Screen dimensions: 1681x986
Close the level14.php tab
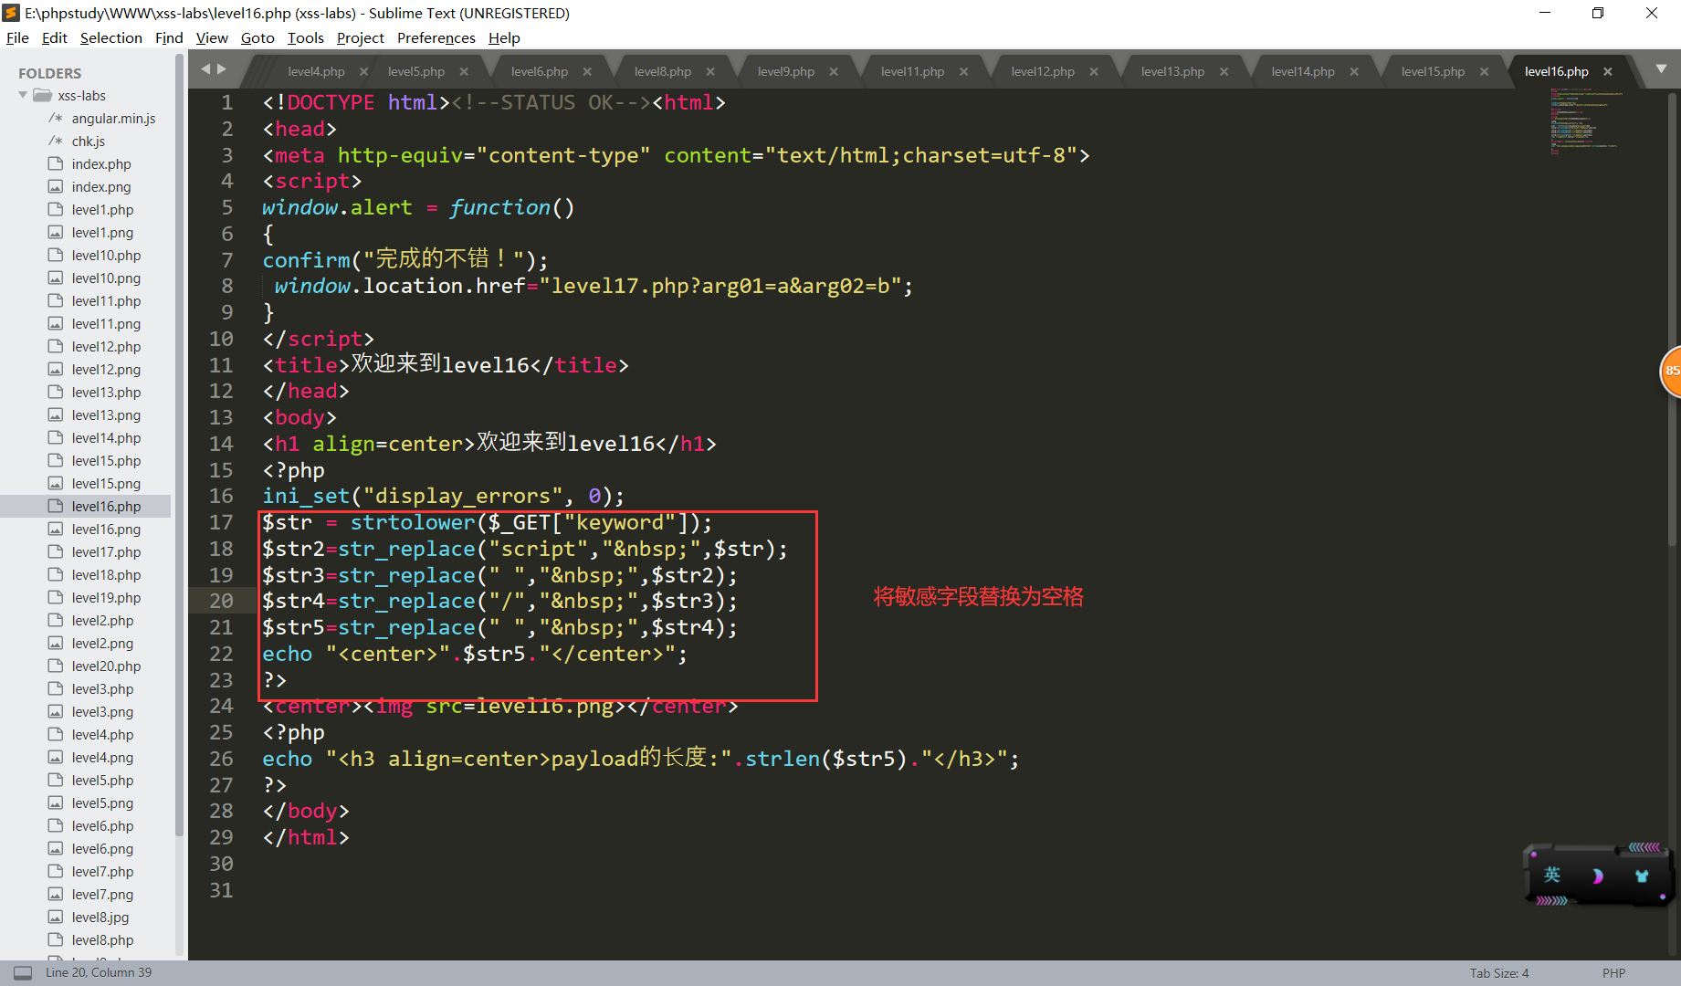(x=1354, y=71)
